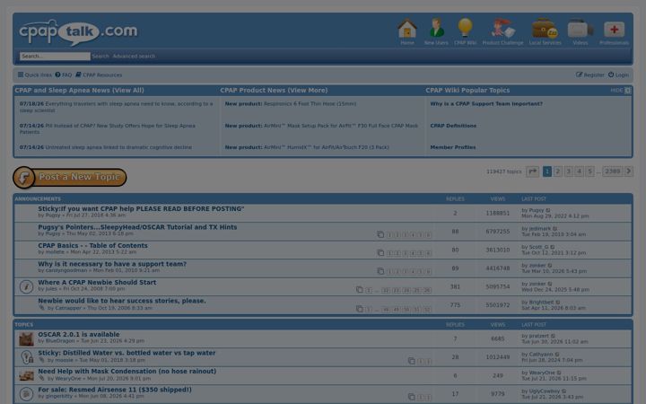Hide the news panel with HIDE toggle
Screen dimensions: 646x404
(621, 91)
